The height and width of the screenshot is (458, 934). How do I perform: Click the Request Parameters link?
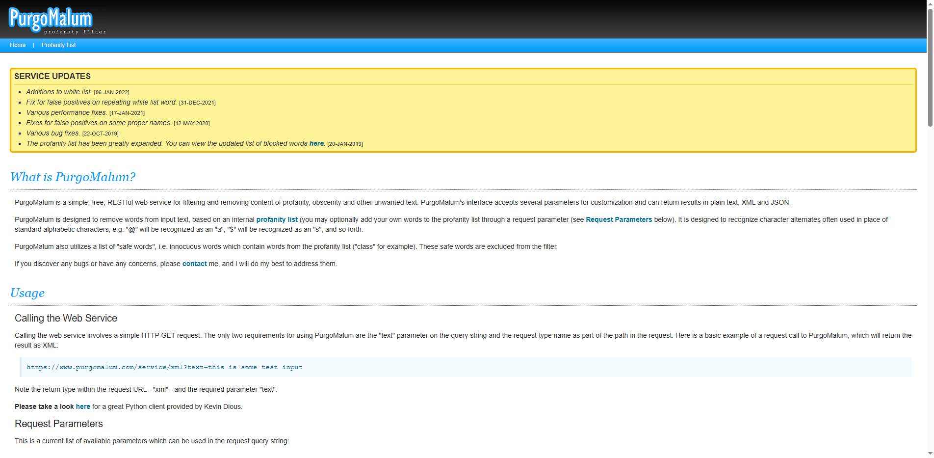pos(619,219)
